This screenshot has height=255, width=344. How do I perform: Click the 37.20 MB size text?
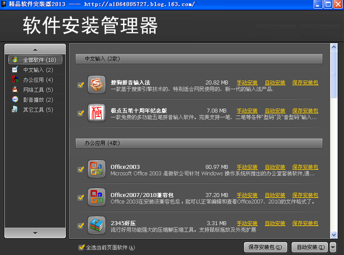point(217,195)
